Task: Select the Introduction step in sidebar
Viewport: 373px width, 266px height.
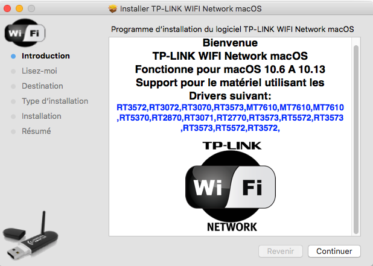Action: (x=46, y=56)
